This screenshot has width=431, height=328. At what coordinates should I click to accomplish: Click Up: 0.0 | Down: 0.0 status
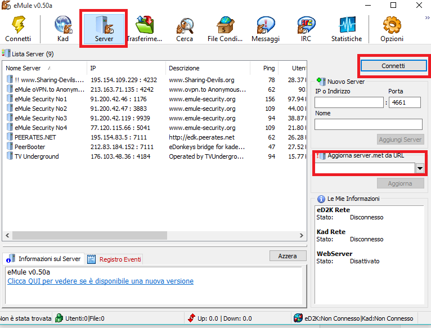(x=225, y=318)
